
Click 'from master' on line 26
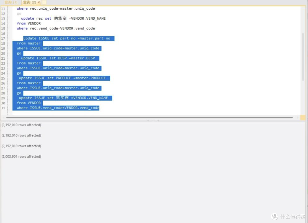point(29,83)
